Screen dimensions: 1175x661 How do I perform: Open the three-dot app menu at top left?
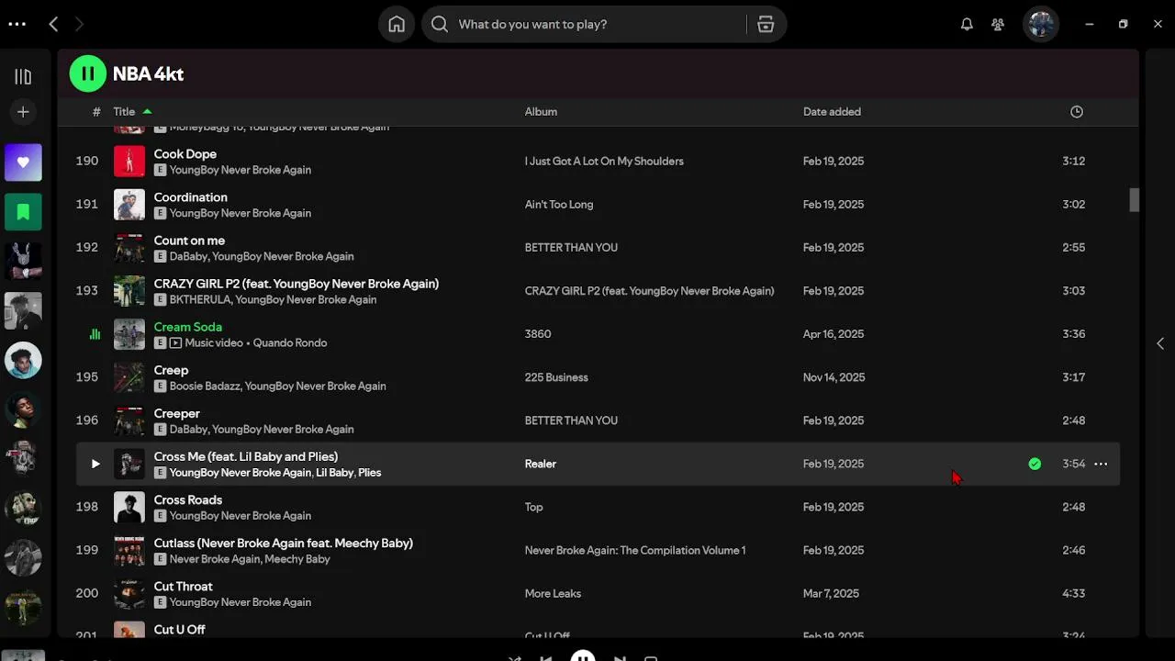17,25
